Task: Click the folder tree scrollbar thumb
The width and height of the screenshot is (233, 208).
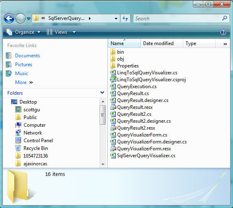Action: coord(103,115)
